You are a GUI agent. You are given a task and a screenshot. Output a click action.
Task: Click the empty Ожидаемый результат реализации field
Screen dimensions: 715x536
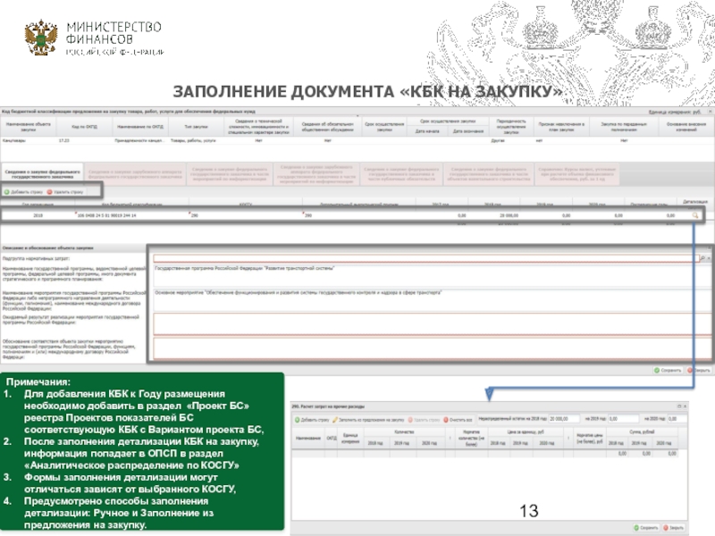click(x=432, y=323)
